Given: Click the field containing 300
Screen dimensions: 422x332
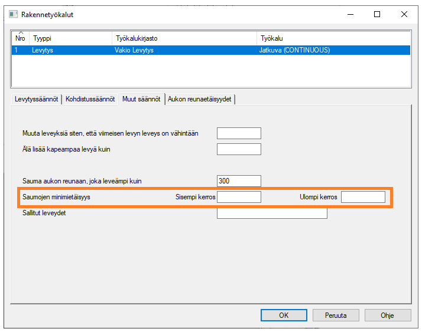Looking at the screenshot, I should coord(239,181).
